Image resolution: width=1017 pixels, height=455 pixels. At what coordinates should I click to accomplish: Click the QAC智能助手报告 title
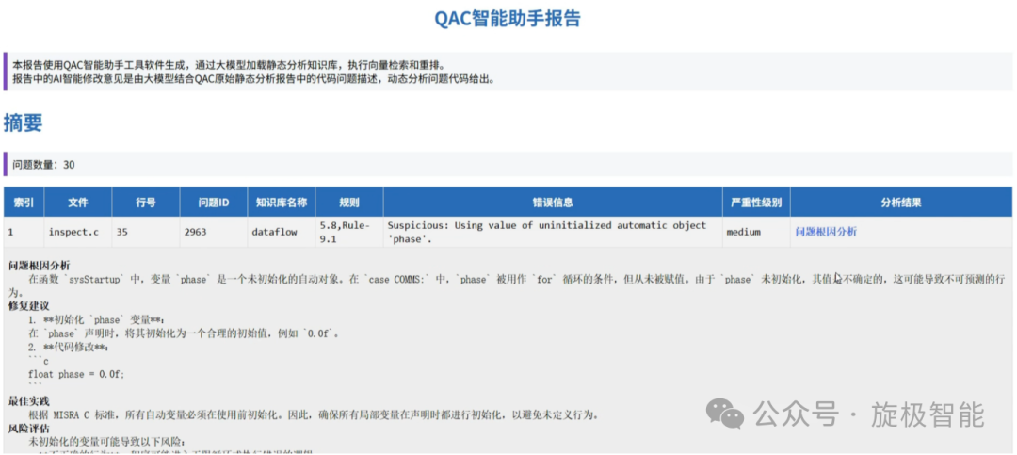coord(508,18)
